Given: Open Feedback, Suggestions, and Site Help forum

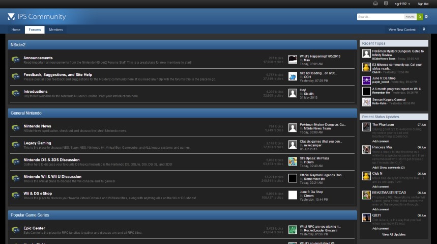Looking at the screenshot, I should [57, 74].
